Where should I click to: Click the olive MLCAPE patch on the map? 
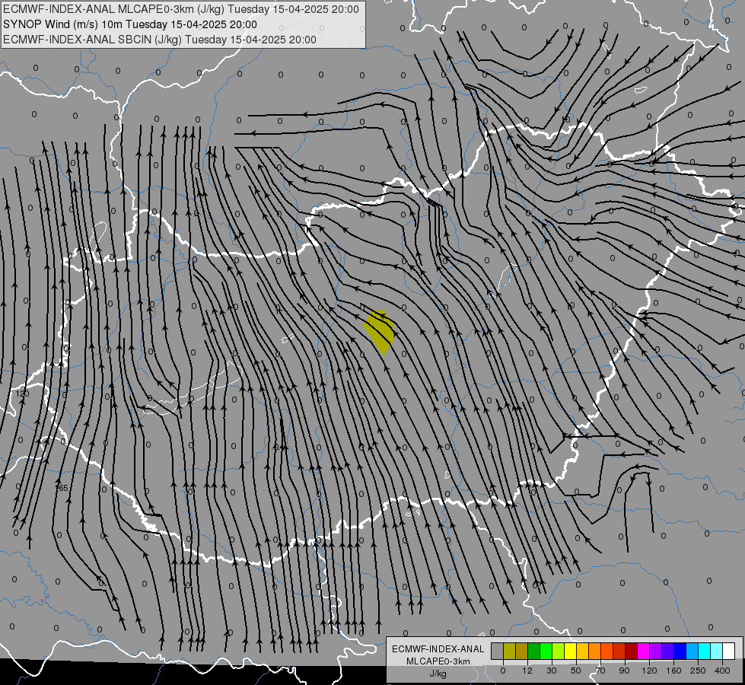point(380,331)
